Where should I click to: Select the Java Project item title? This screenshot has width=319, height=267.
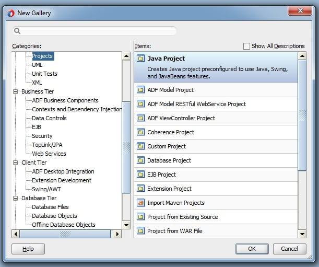coord(166,59)
